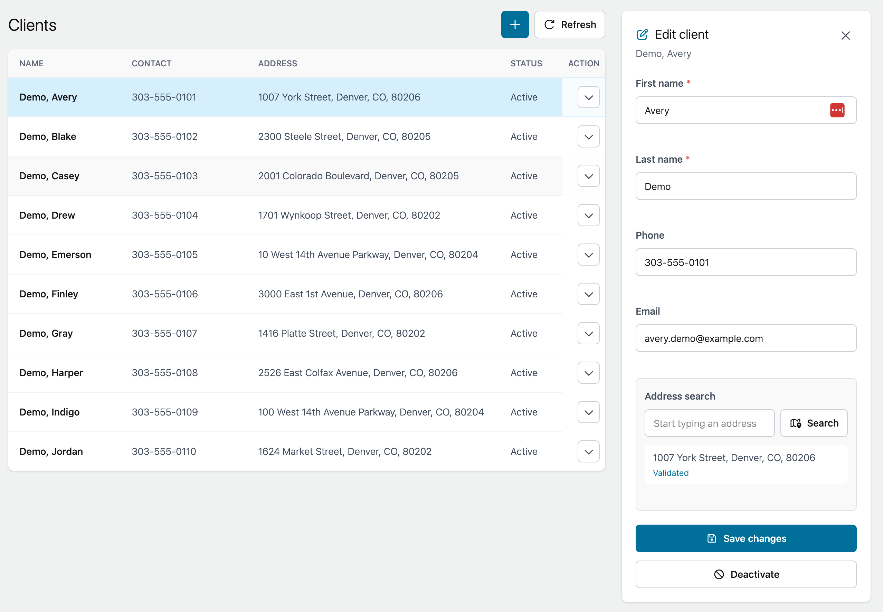Select the Demo, Jordan name cell
Image resolution: width=883 pixels, height=612 pixels.
[51, 452]
